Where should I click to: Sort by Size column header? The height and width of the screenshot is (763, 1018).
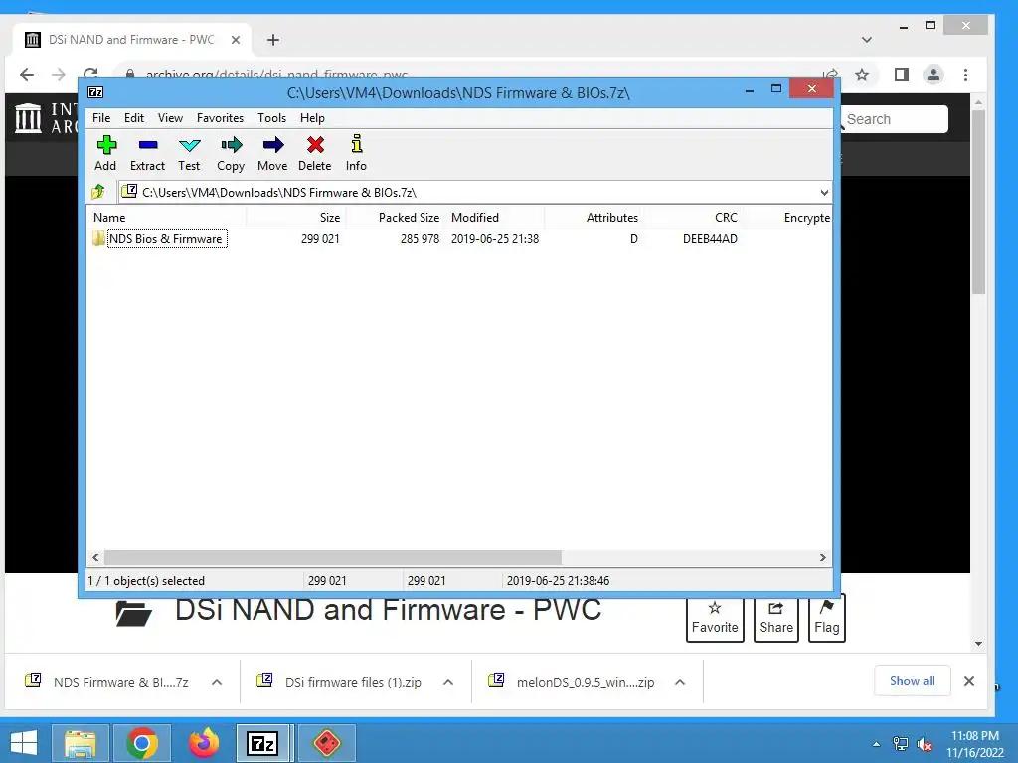pos(296,218)
